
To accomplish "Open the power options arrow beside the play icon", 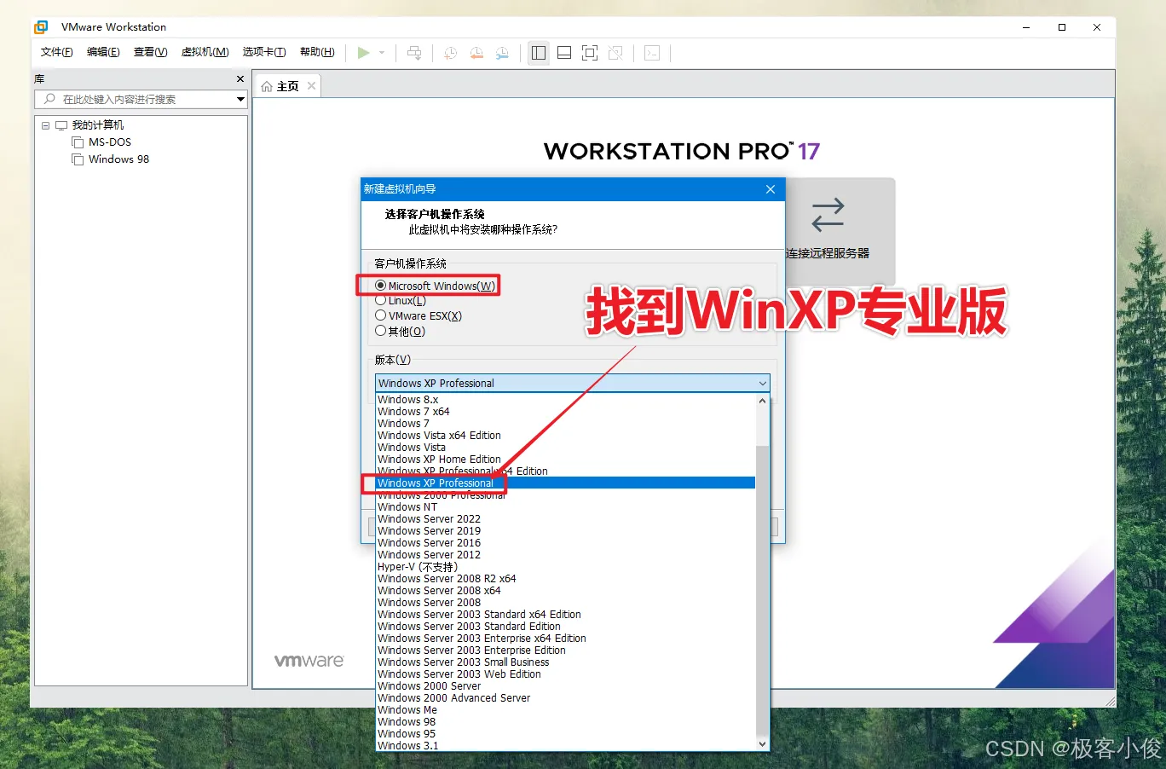I will pos(382,53).
